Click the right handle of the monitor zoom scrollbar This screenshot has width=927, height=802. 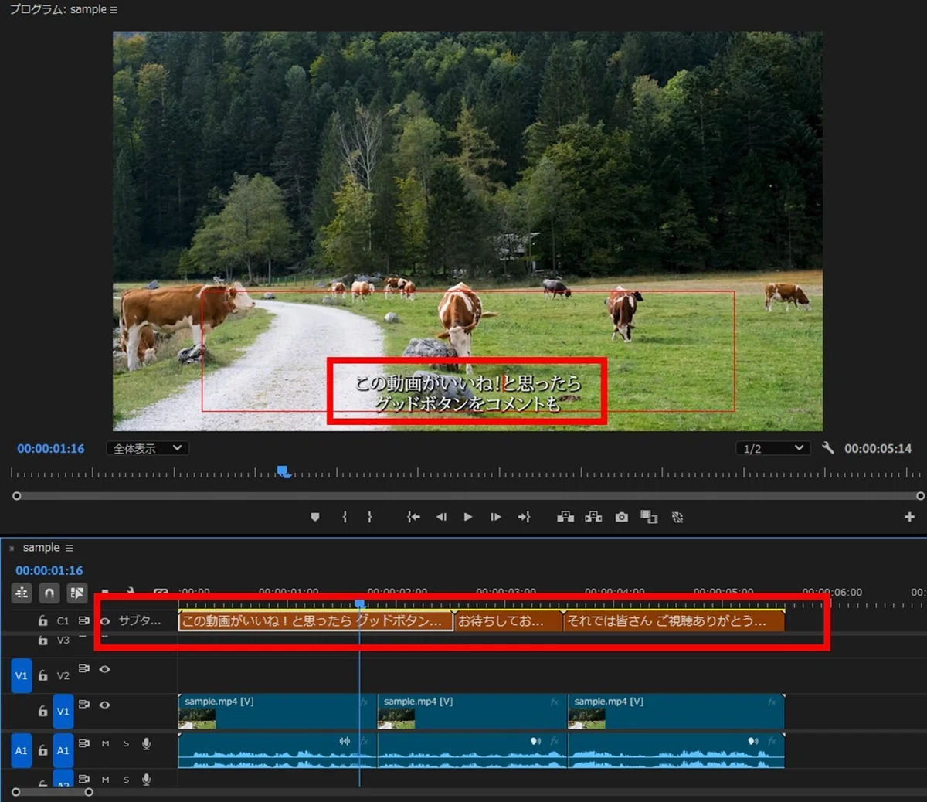(x=920, y=496)
